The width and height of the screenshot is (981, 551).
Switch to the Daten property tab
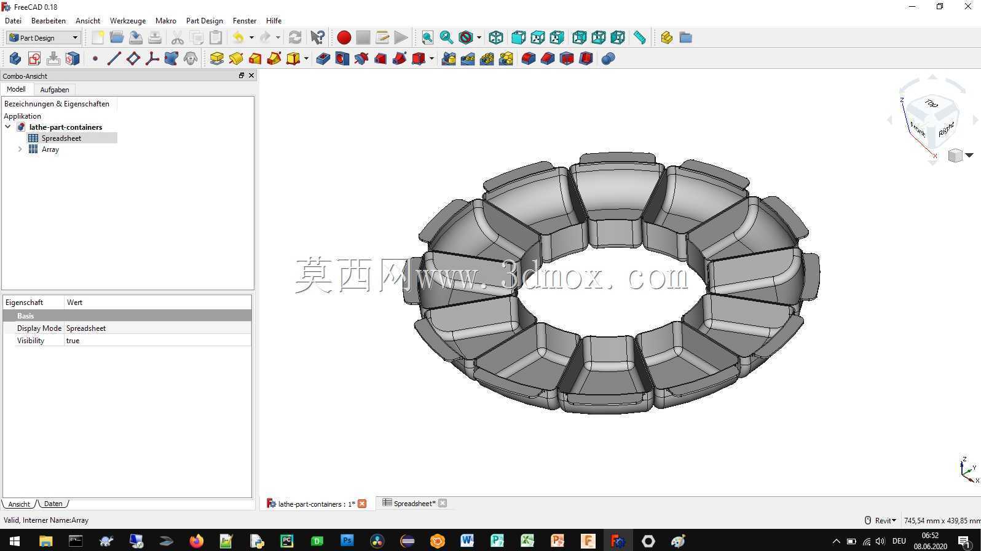(x=53, y=504)
